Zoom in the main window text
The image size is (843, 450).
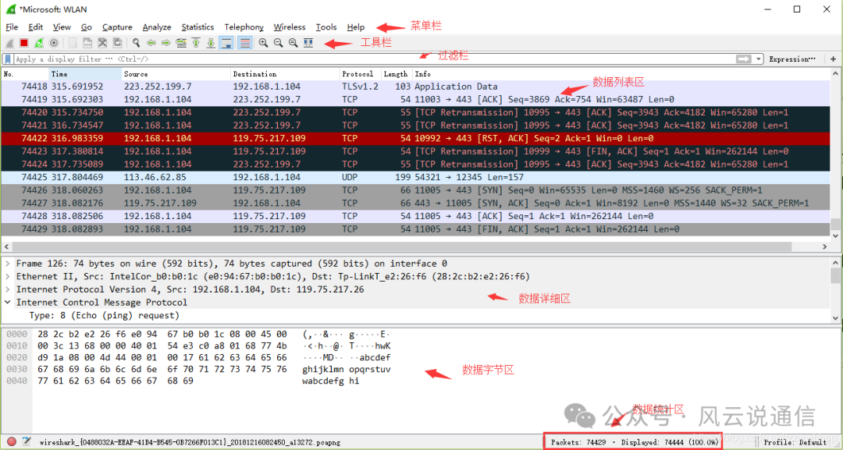(x=264, y=43)
